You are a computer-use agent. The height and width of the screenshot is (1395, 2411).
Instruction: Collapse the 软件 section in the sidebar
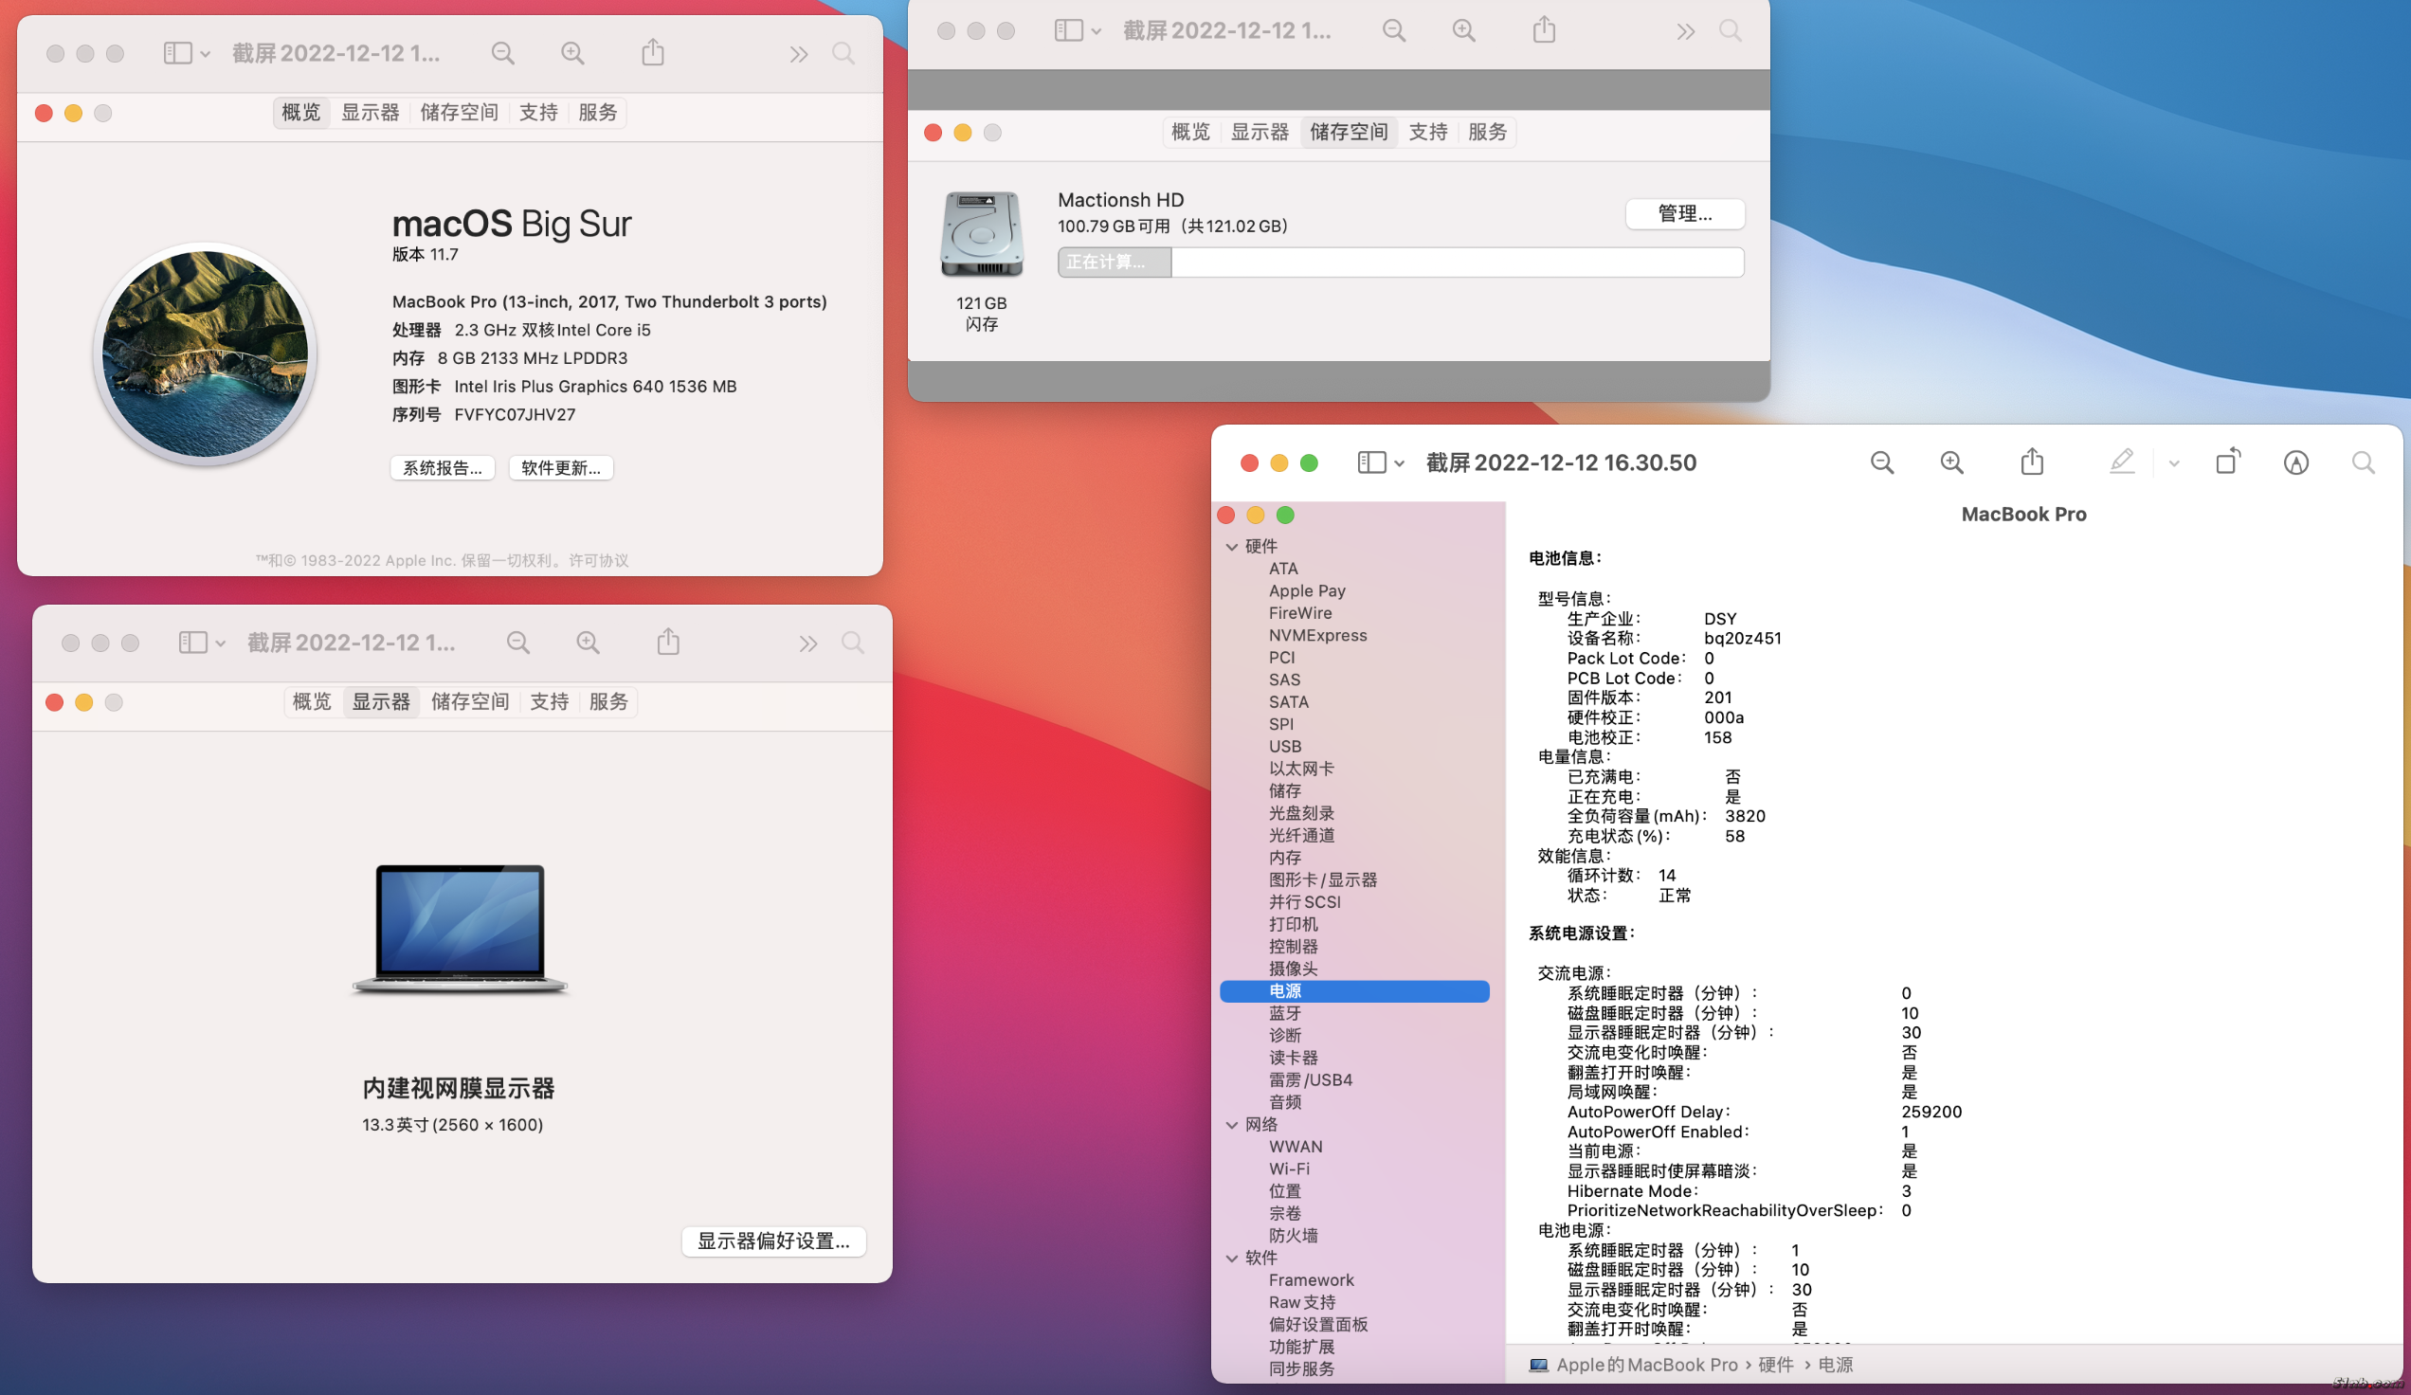click(x=1231, y=1259)
